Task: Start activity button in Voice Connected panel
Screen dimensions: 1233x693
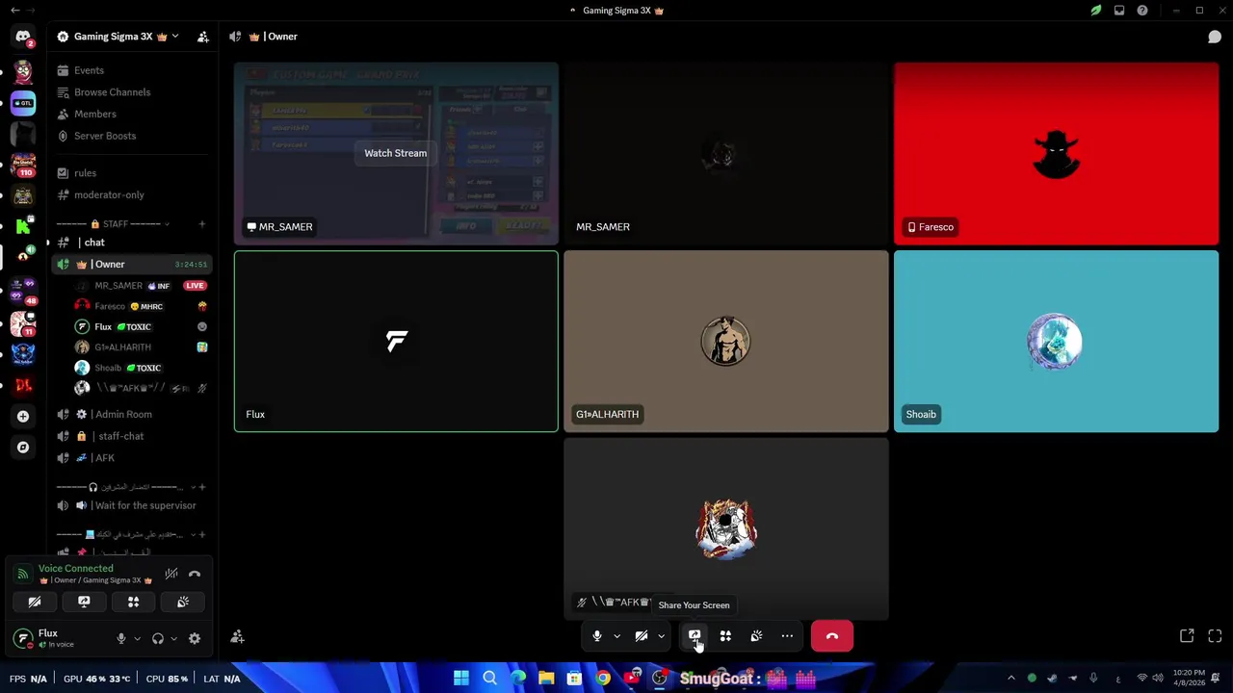Action: (134, 602)
